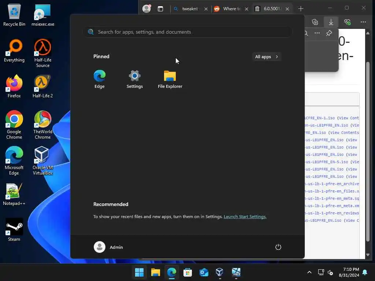Launch Microsoft Edge desktop shortcut

(14, 161)
